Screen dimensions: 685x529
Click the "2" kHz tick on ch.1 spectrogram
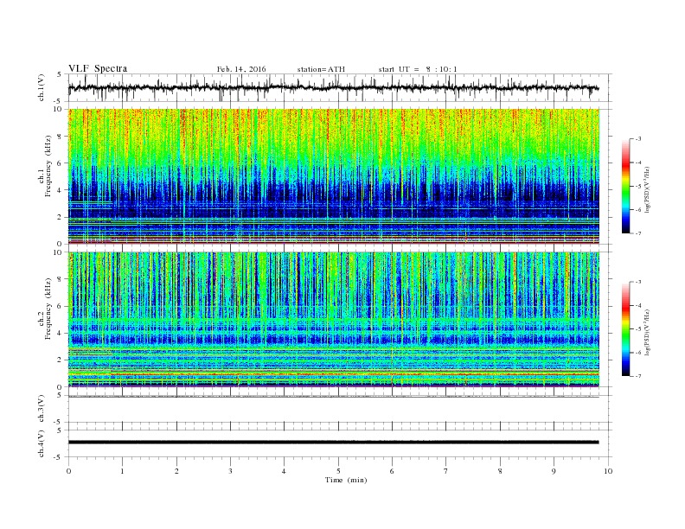pyautogui.click(x=61, y=217)
